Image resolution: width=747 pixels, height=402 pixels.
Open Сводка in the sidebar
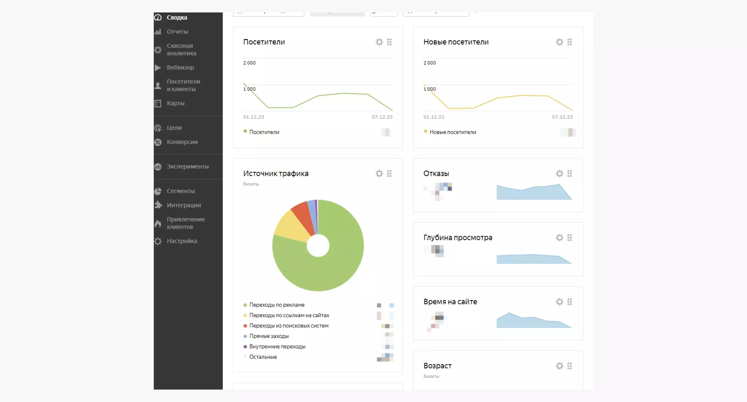pos(176,17)
